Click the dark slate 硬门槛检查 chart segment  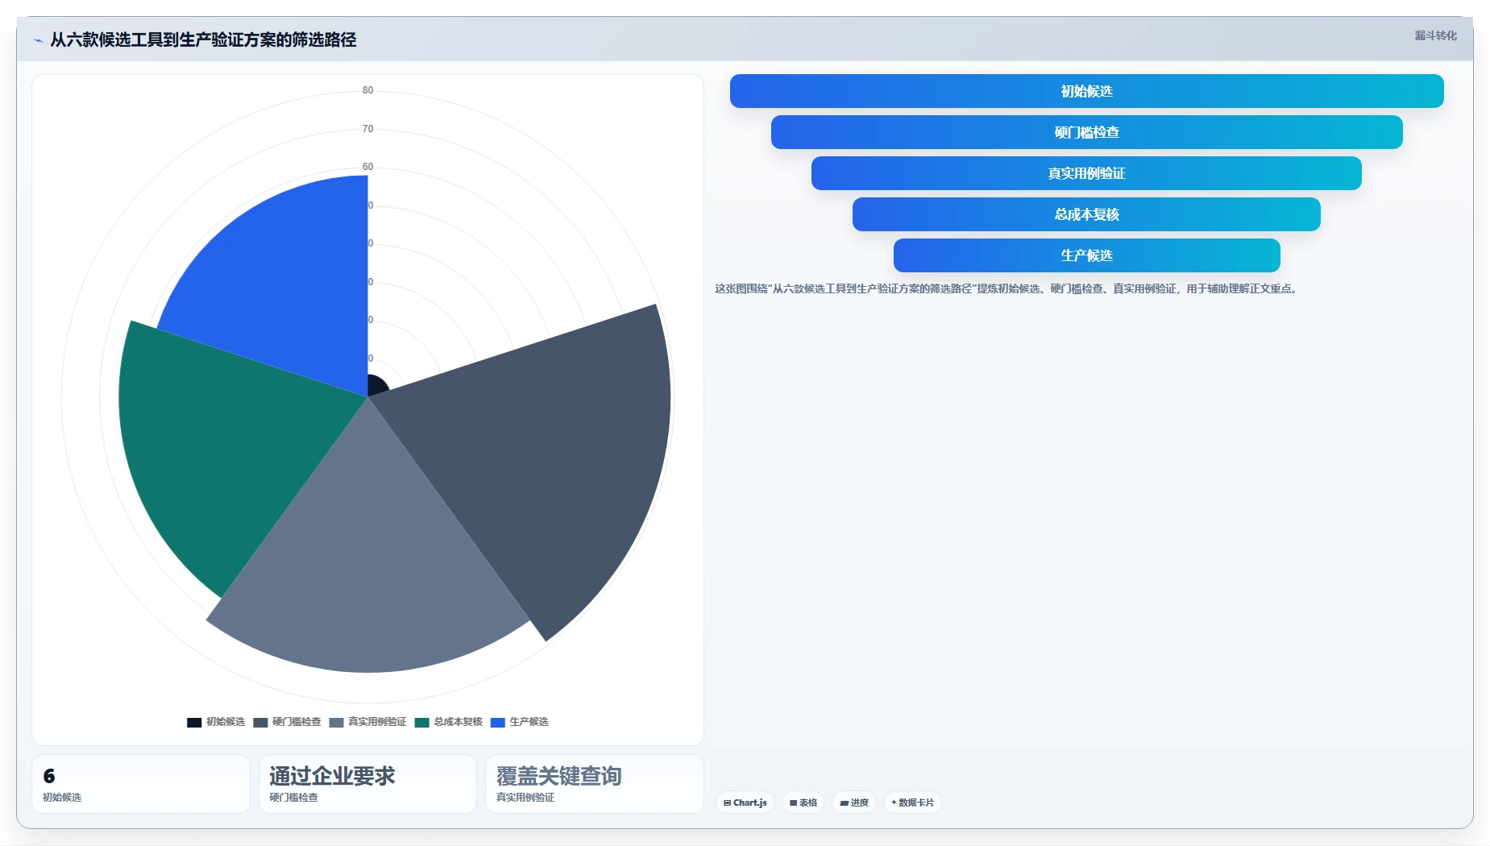pos(548,451)
